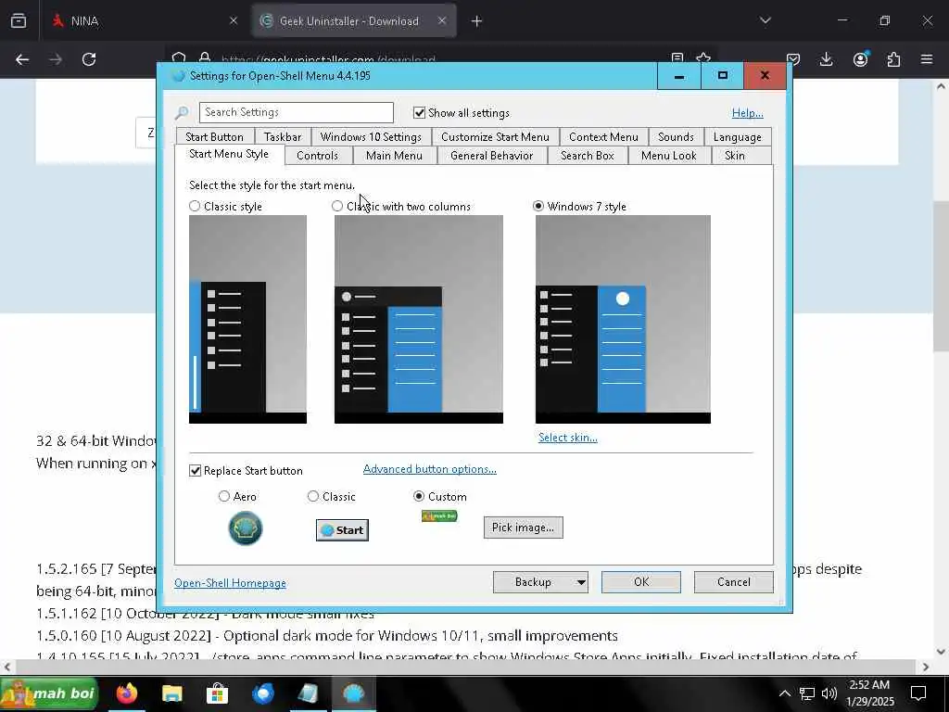Screen dimensions: 949x712
Task: Switch to the Taskbar tab
Action: [x=283, y=137]
